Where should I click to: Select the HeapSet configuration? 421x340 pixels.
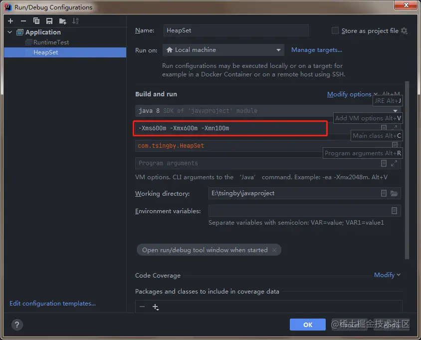(x=65, y=52)
